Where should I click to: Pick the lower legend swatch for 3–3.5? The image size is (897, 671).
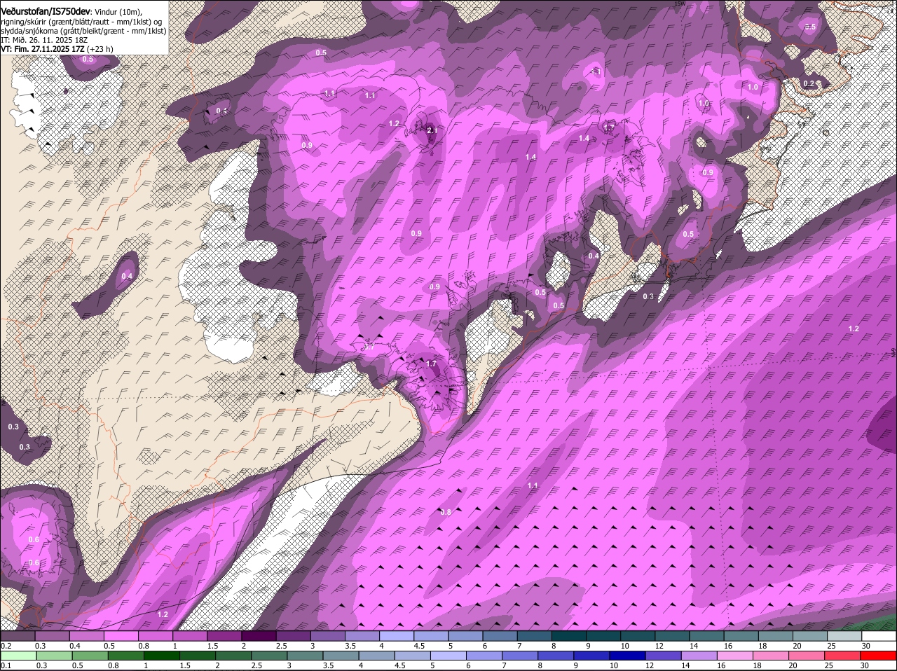tap(306, 656)
